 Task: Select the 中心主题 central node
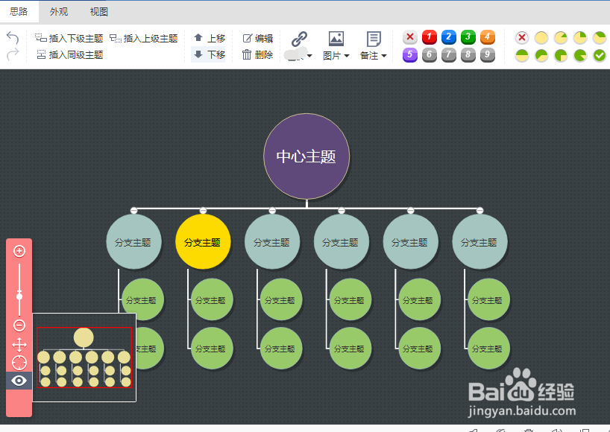(306, 156)
